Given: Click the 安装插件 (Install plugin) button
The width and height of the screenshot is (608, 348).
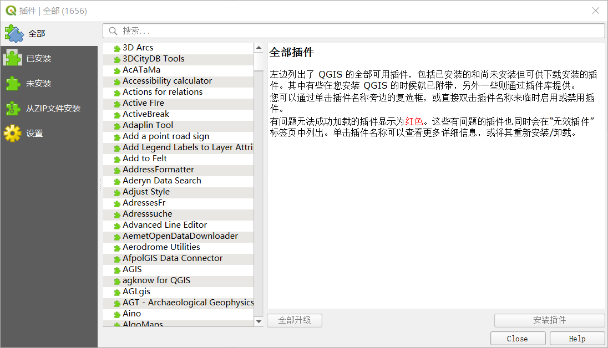Looking at the screenshot, I should (x=549, y=320).
